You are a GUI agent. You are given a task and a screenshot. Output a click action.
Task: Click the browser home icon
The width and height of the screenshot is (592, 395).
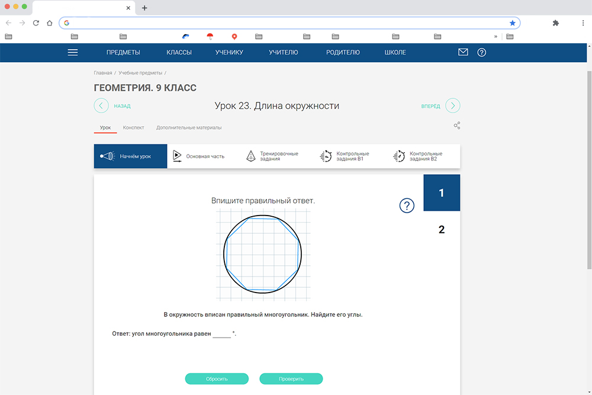click(x=50, y=23)
